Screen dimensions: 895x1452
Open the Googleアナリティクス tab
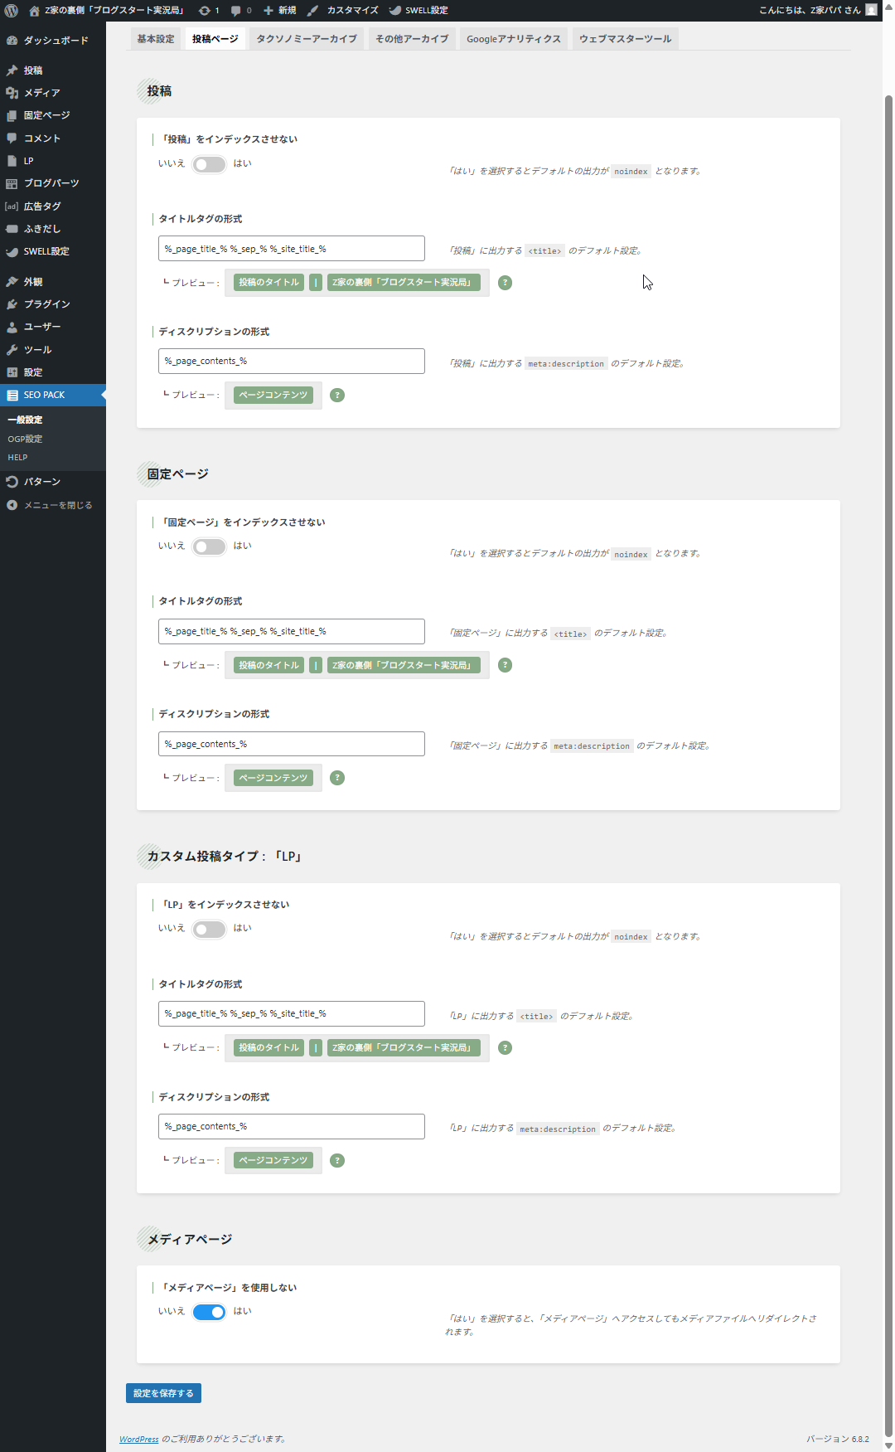click(514, 39)
